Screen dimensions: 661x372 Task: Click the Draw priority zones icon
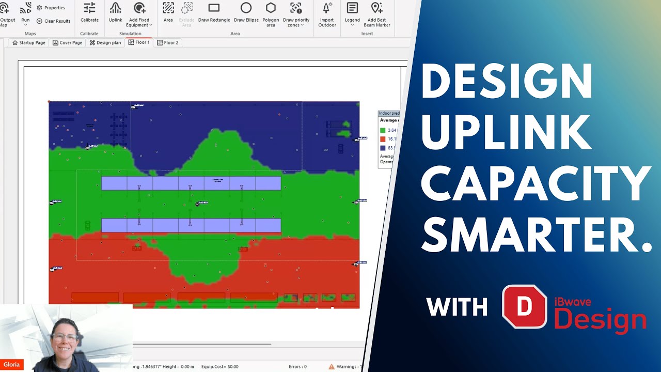click(x=296, y=8)
